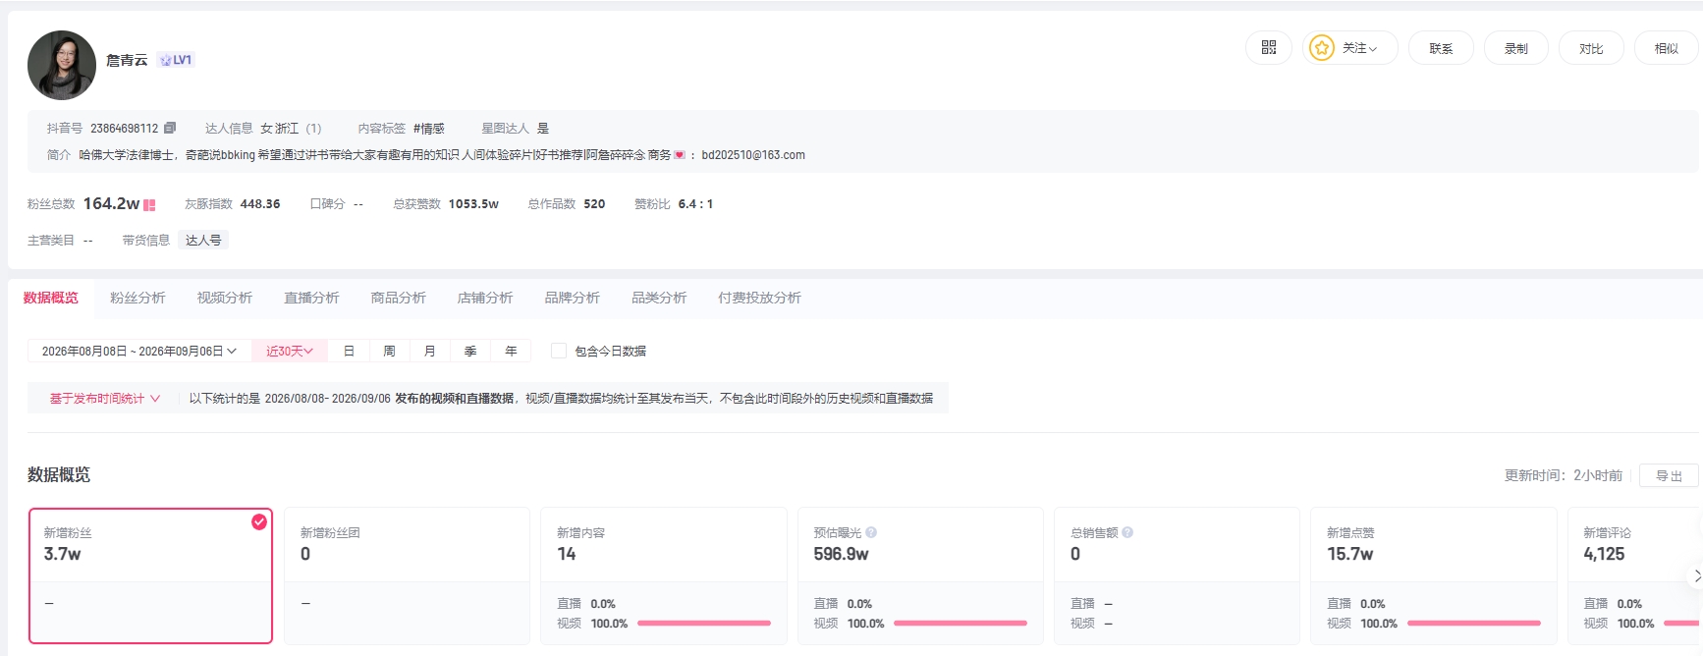Image resolution: width=1703 pixels, height=656 pixels.
Task: Click the red icon beside fan total 164.2w
Action: [x=149, y=204]
